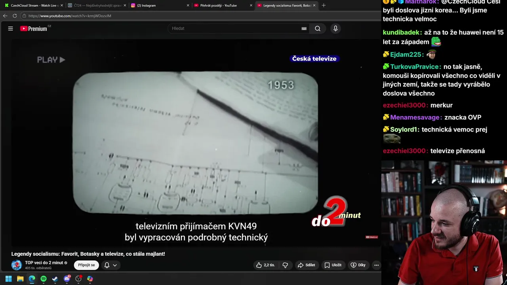Viewport: 507px width, 285px height.
Task: Select the Legendy socialismu tab
Action: [286, 6]
